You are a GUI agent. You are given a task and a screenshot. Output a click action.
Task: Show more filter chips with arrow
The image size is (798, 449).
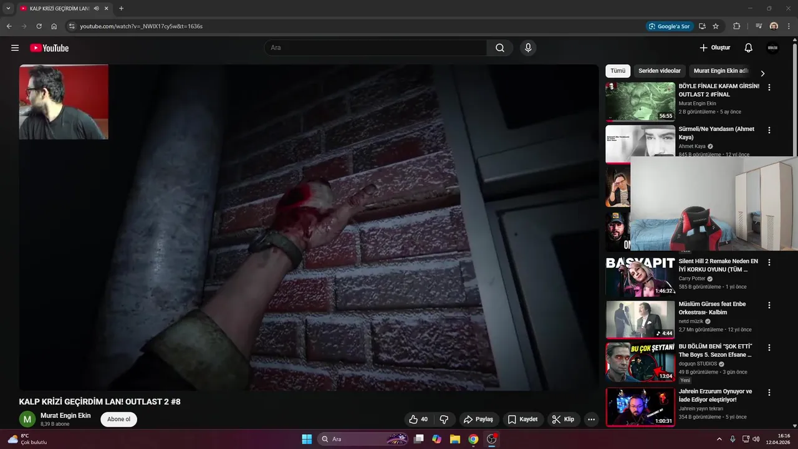coord(762,73)
